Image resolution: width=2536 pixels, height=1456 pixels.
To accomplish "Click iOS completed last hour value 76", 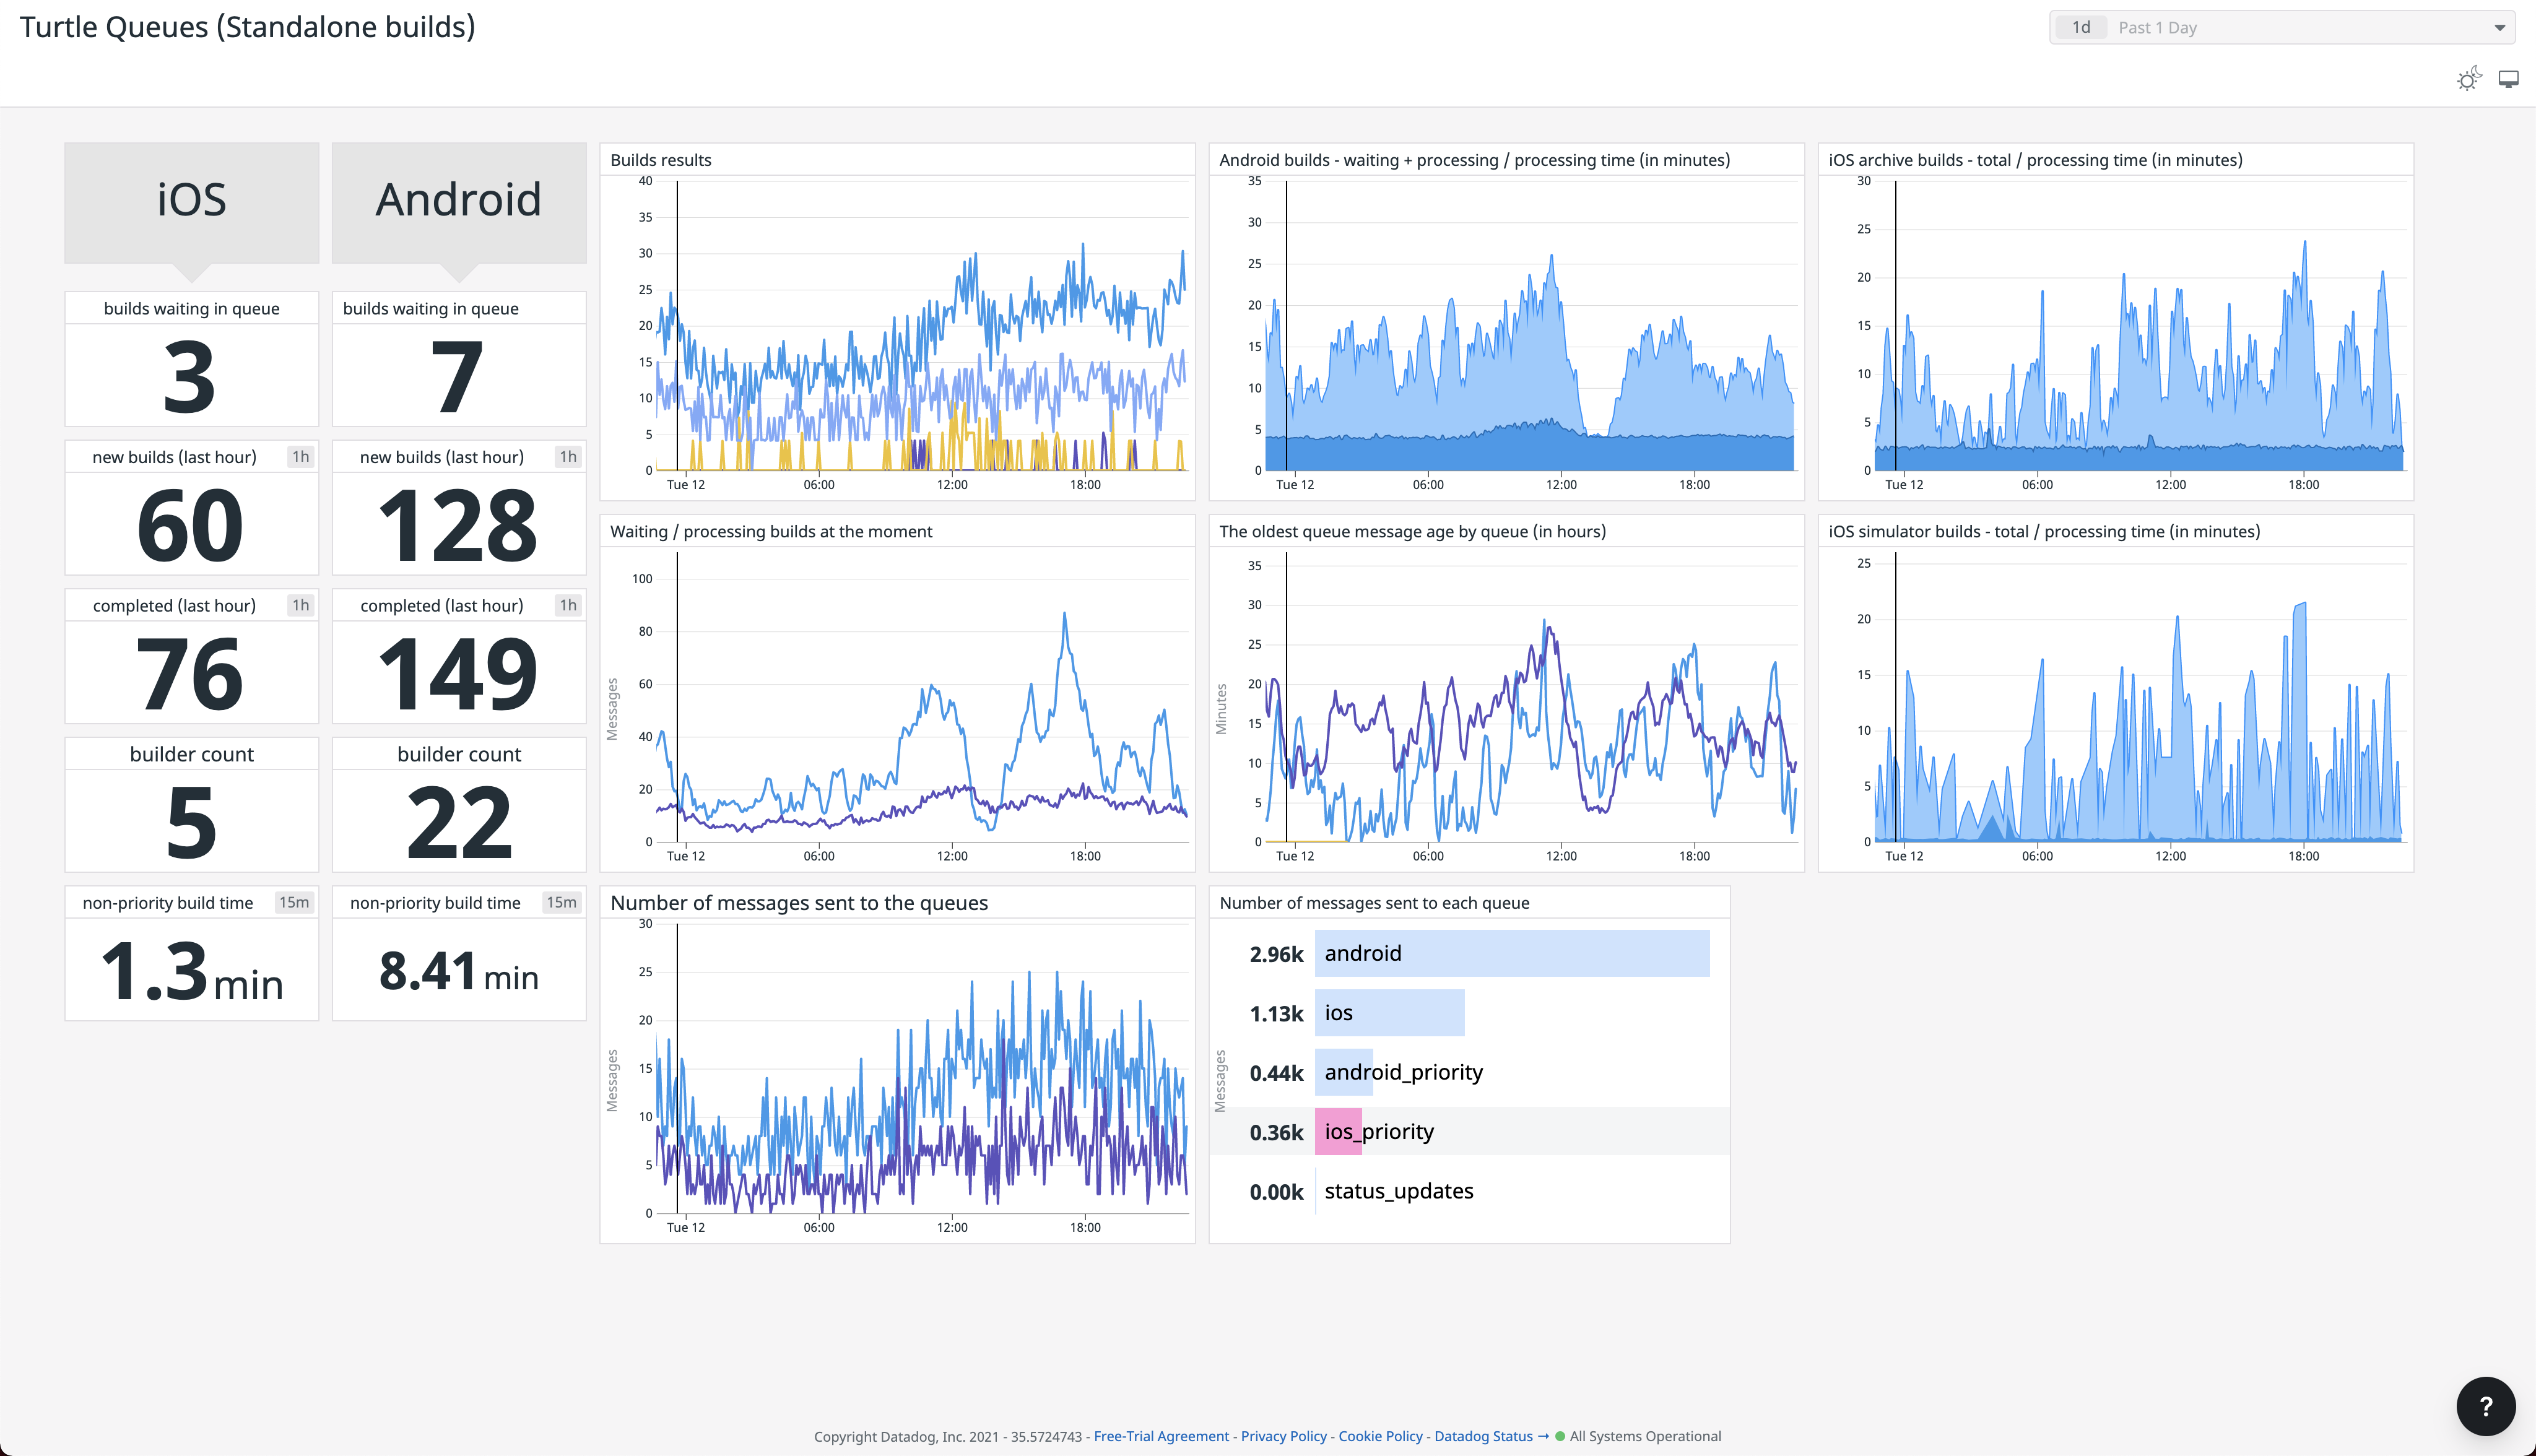I will 190,675.
